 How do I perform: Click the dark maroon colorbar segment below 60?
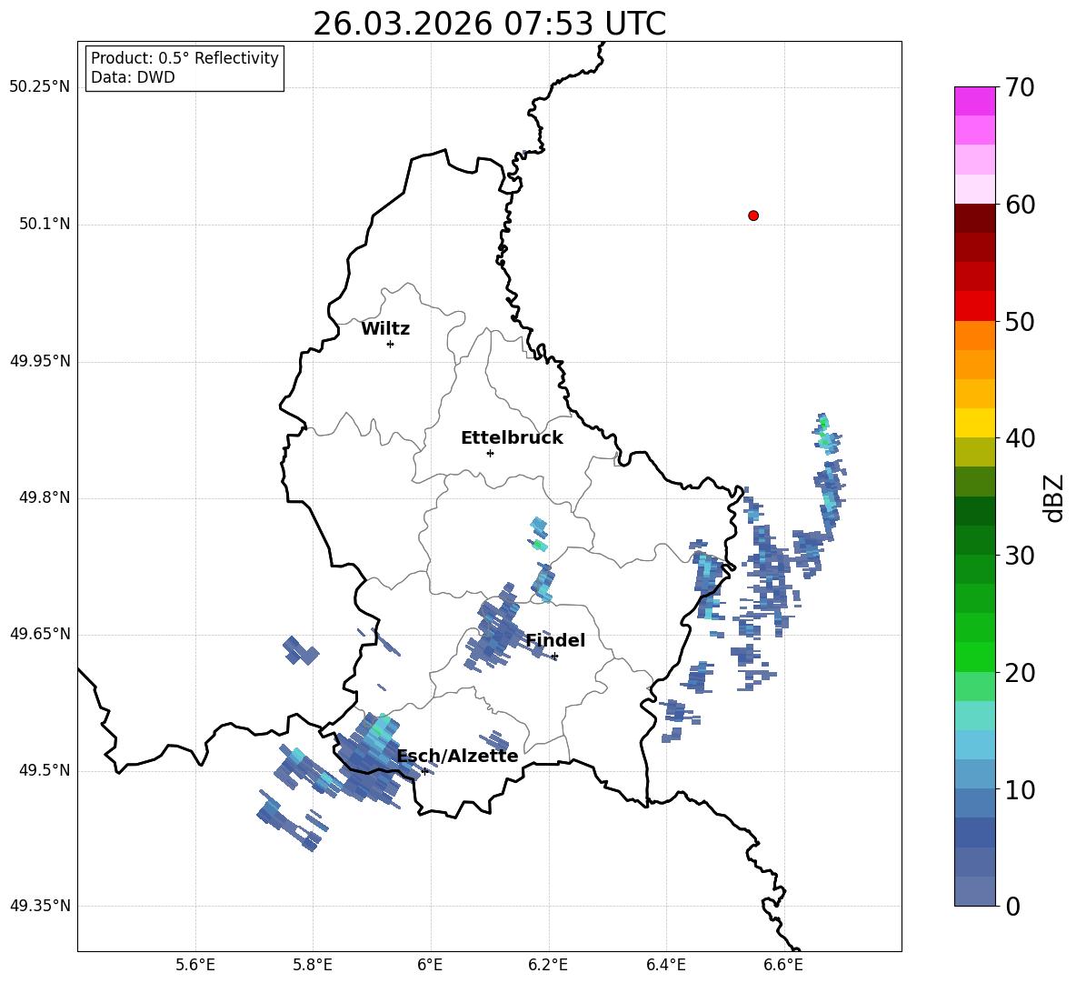[974, 218]
